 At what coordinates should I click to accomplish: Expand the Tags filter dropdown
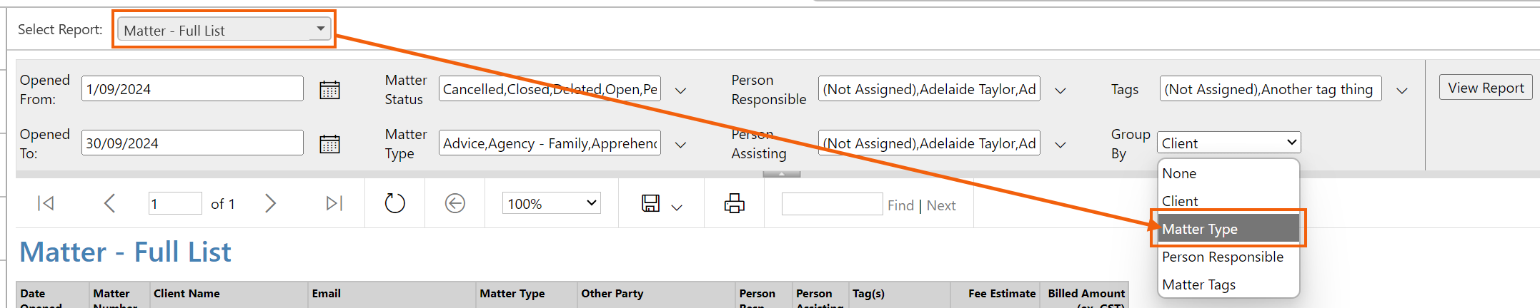point(1402,91)
